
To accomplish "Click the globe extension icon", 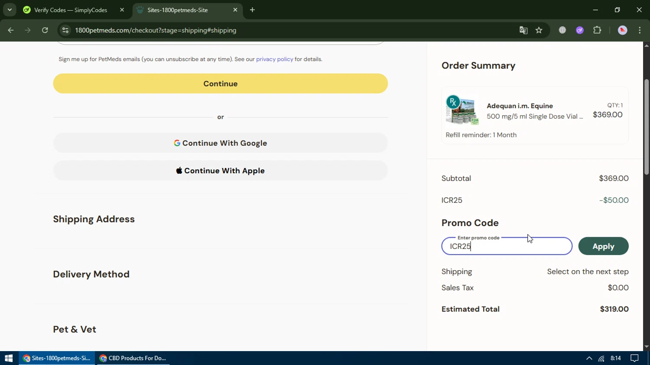I will 562,30.
